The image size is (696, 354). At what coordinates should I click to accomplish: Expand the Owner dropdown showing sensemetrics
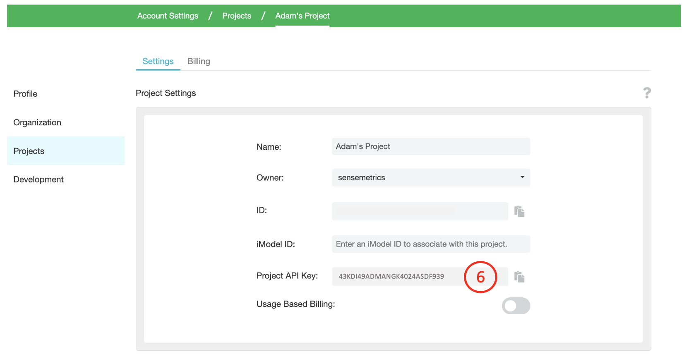[x=431, y=177]
